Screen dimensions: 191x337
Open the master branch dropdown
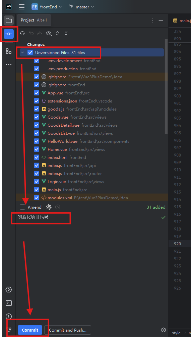81,7
